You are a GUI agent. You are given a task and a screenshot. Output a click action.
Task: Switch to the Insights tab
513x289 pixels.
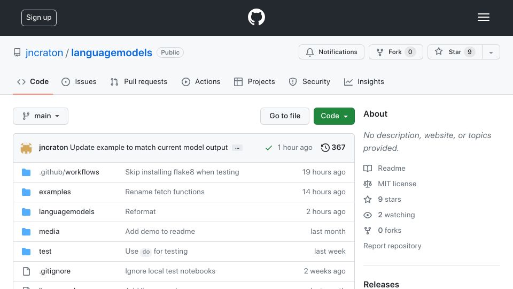[x=364, y=81]
